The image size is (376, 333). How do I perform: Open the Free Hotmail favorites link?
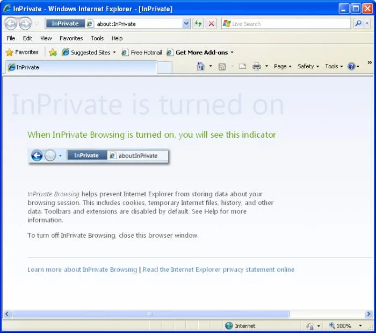coord(142,52)
